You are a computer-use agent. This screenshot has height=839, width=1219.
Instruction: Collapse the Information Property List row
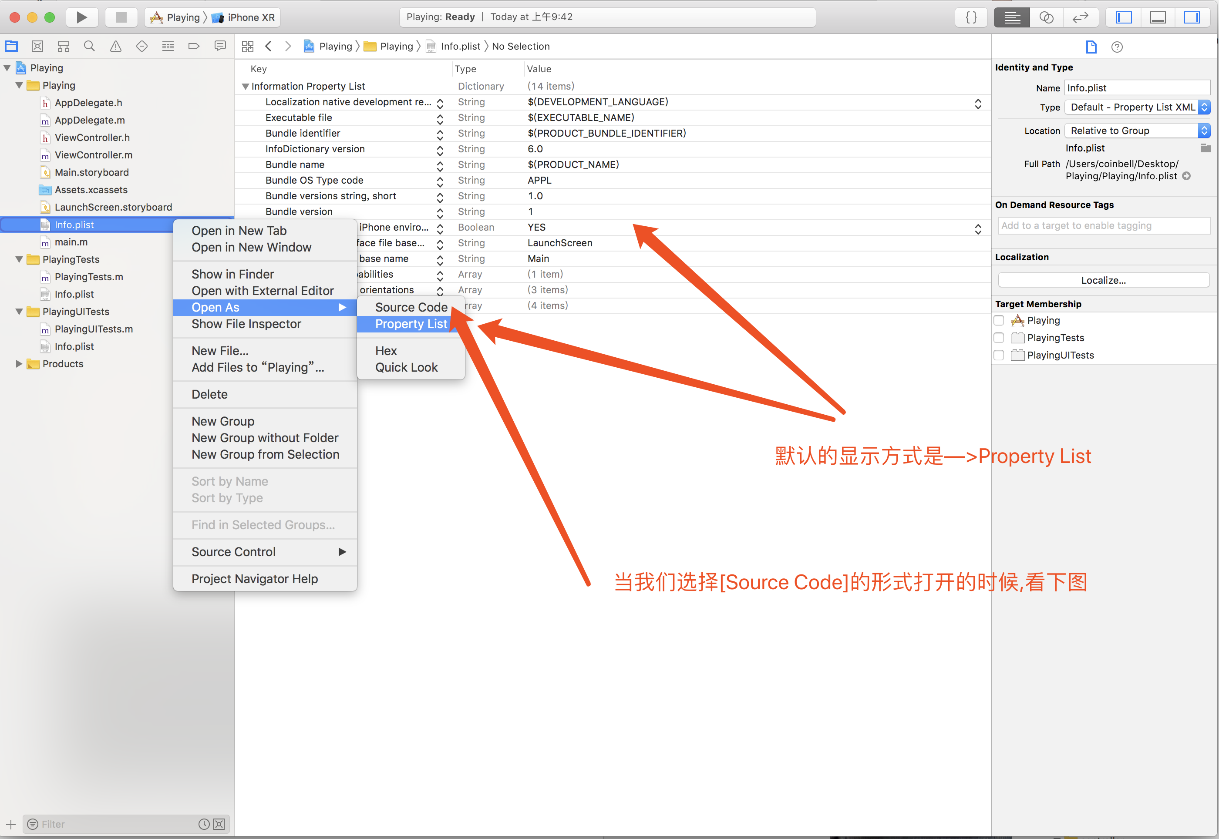(245, 86)
